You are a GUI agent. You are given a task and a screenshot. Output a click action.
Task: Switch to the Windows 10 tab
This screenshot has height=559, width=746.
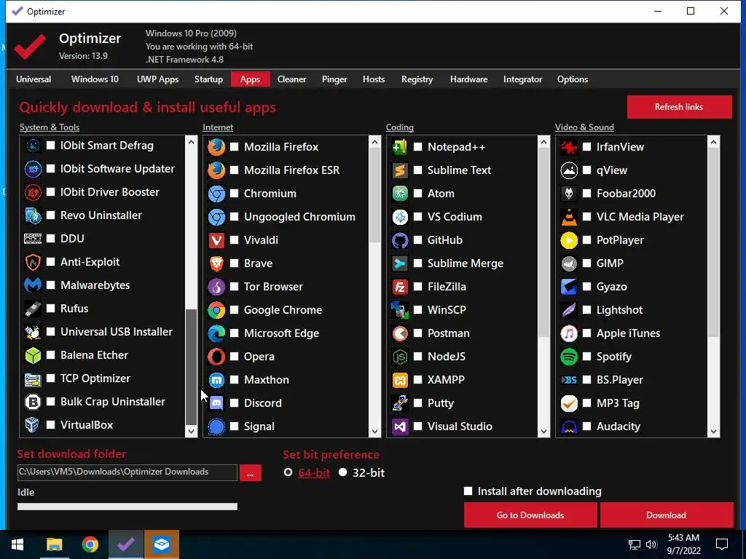tap(95, 79)
